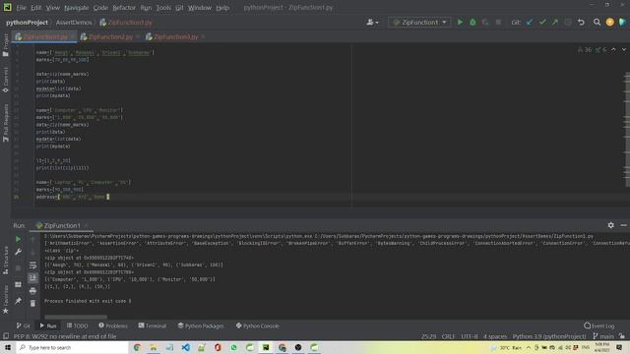Open the Git tool window at the bottom

23,325
